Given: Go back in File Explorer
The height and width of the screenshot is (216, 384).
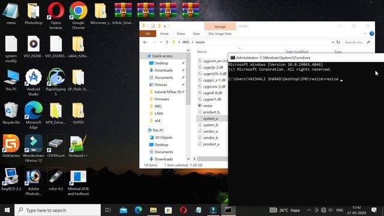Looking at the screenshot, I should (x=145, y=42).
